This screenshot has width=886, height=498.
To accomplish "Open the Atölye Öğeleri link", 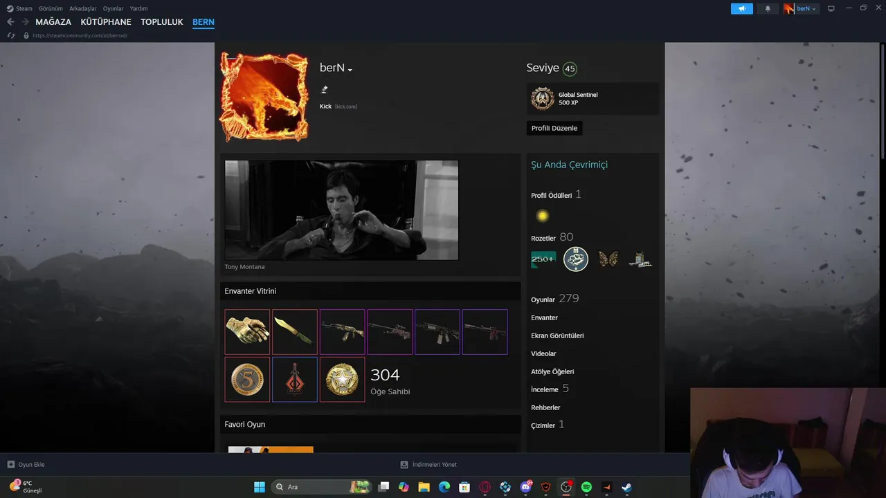I will [x=552, y=371].
